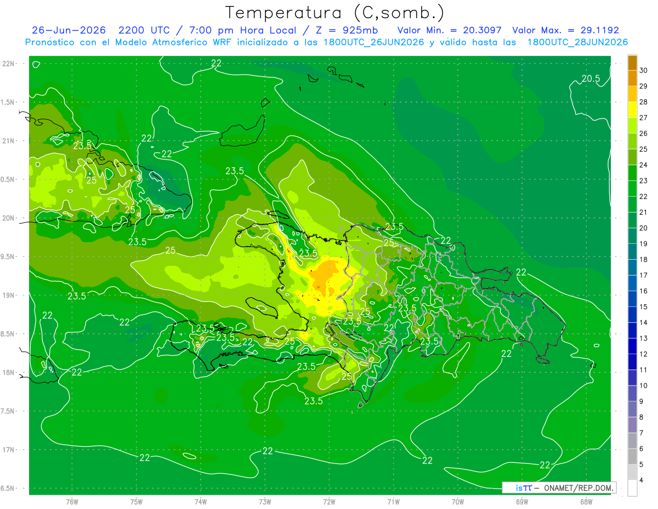Click the legend value "14"

tap(644, 323)
